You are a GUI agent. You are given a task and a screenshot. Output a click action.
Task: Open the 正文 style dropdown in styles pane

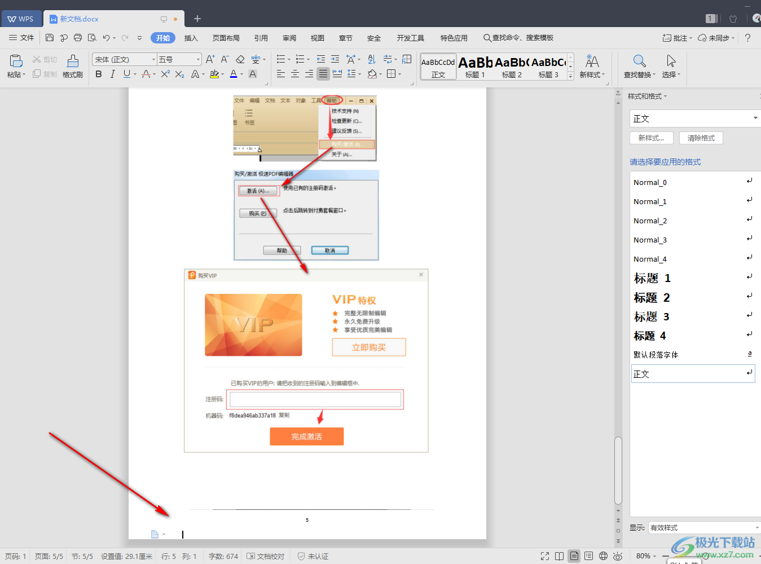tap(755, 118)
